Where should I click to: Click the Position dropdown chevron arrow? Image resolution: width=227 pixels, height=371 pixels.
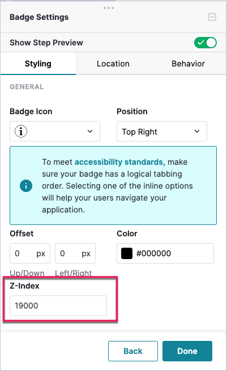tap(197, 131)
